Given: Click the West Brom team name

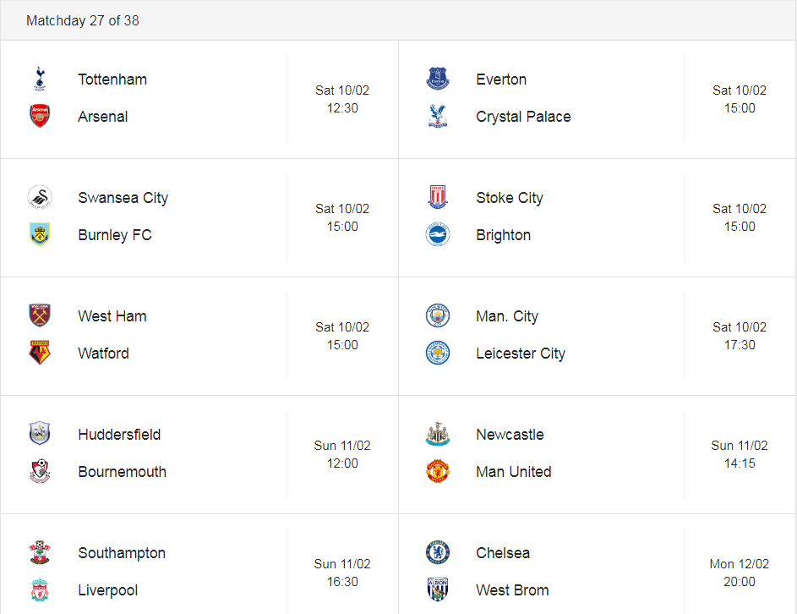Looking at the screenshot, I should pos(512,590).
